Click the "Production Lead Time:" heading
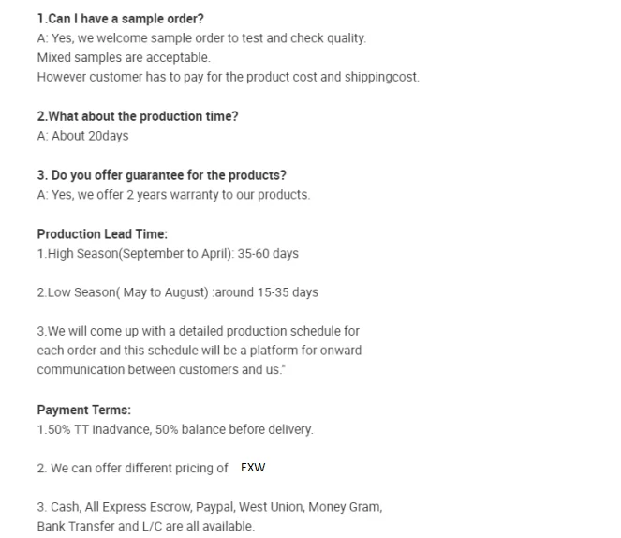 (102, 234)
